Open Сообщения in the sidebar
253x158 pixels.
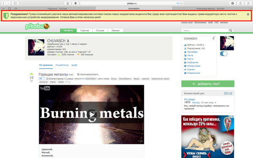point(193,62)
